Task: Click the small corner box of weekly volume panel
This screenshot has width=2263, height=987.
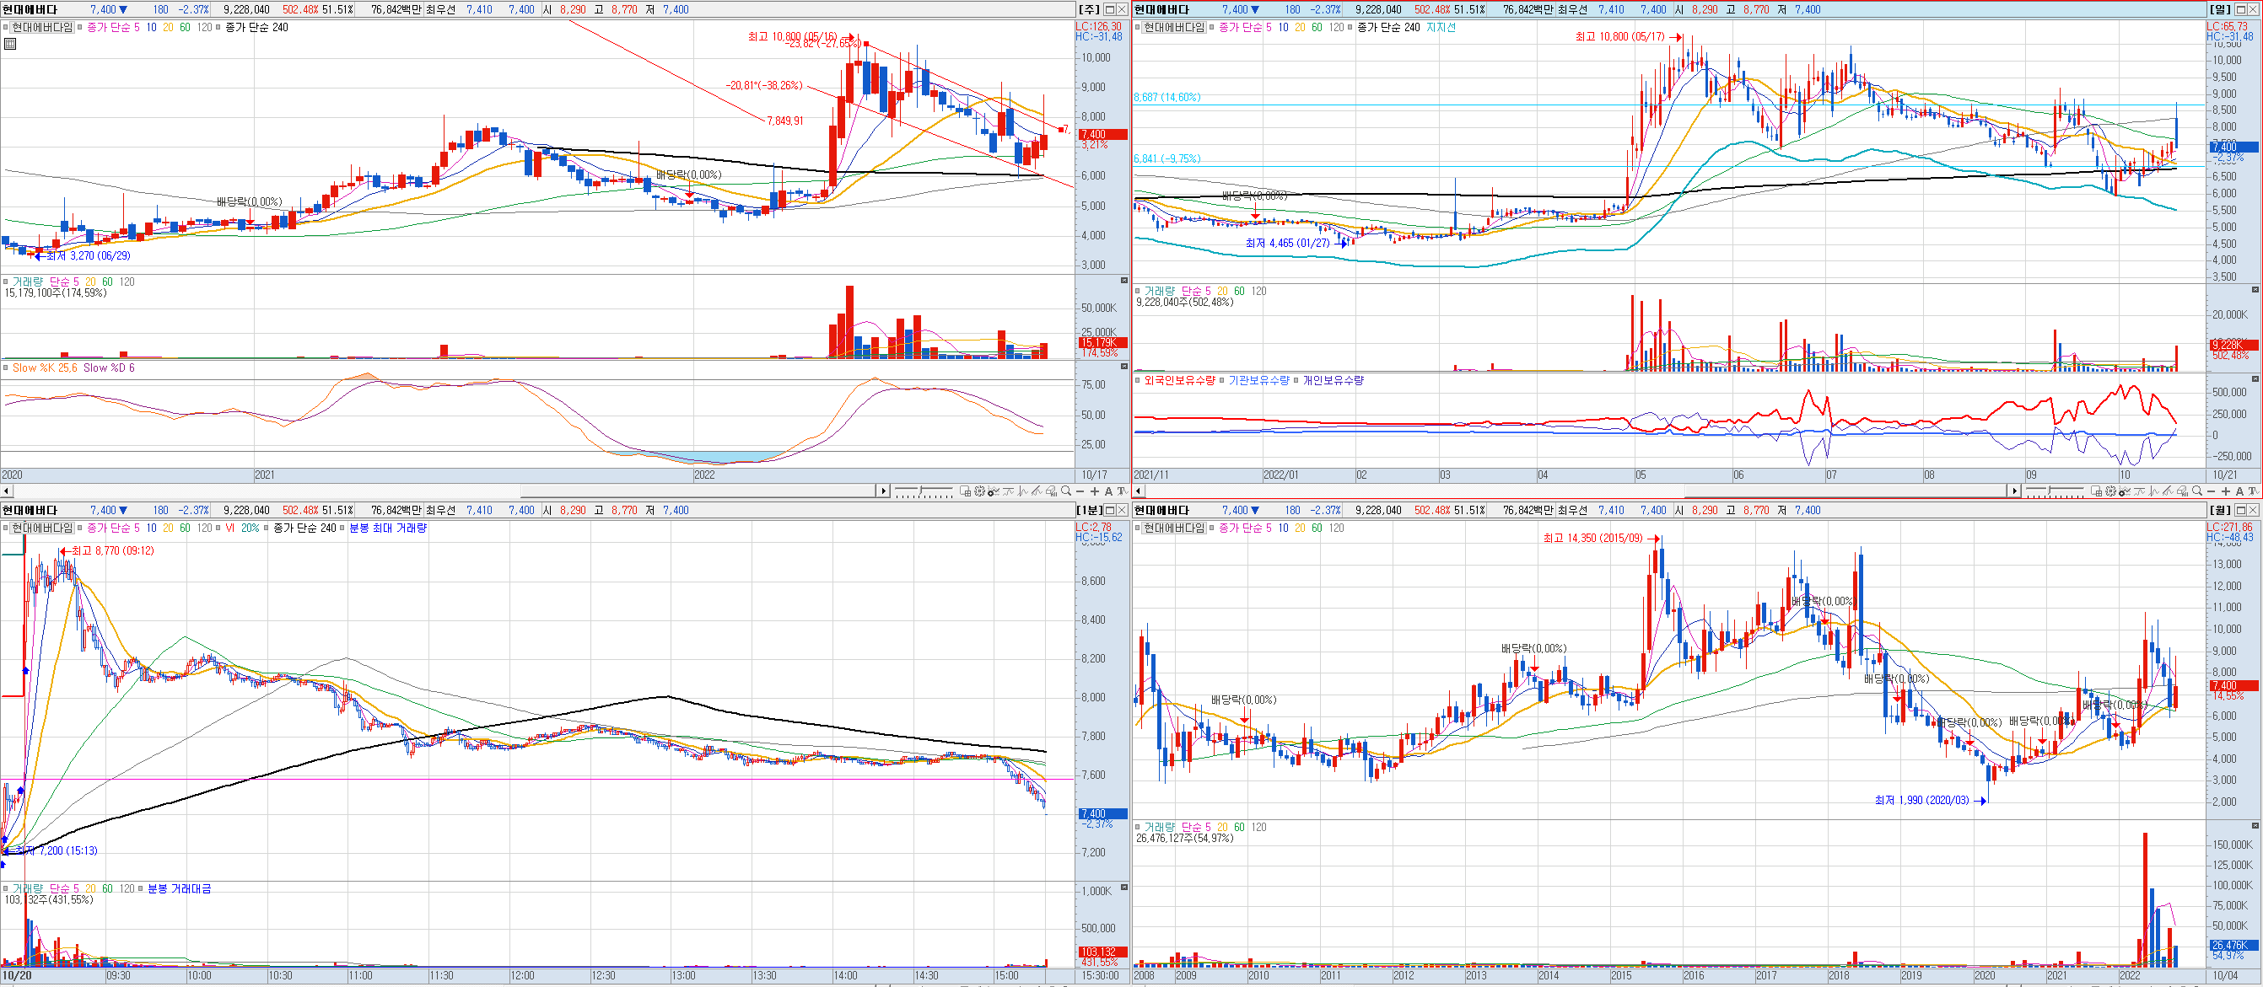Action: (1123, 280)
